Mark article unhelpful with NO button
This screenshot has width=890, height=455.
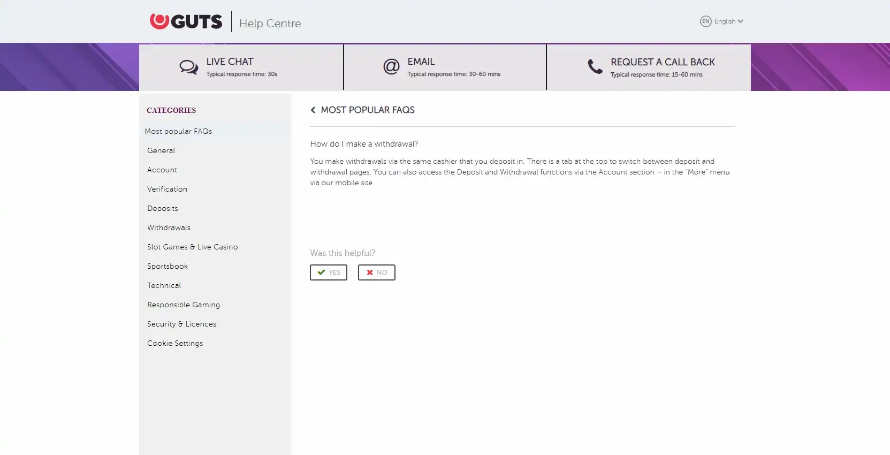[377, 272]
